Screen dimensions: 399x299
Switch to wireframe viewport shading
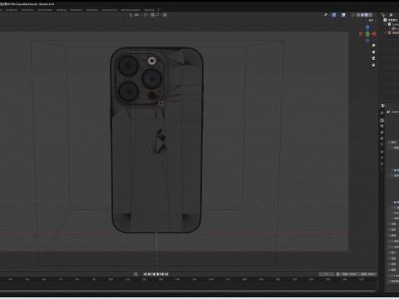[x=358, y=15]
